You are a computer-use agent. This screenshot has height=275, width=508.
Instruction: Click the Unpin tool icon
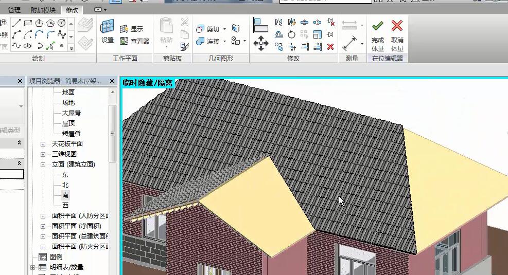(330, 22)
